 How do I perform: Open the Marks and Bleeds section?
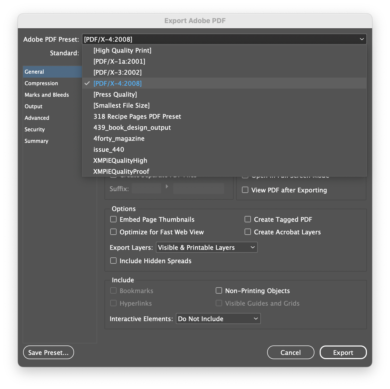[47, 95]
